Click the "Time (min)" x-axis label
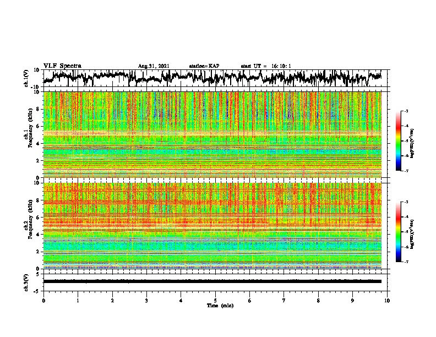This screenshot has width=436, height=337. click(220, 306)
